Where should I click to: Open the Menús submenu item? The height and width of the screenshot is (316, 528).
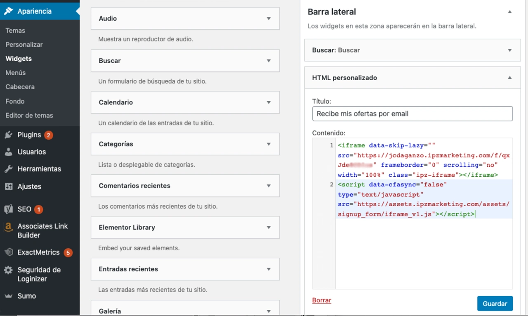pyautogui.click(x=16, y=73)
